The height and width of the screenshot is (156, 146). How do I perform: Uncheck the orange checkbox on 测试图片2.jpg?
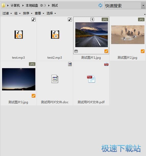pyautogui.click(x=143, y=51)
